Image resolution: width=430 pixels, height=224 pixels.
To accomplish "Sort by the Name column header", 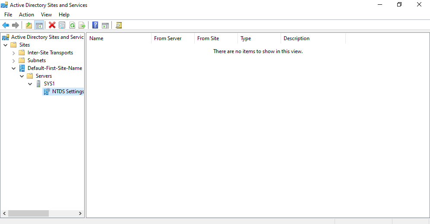I will click(x=119, y=38).
